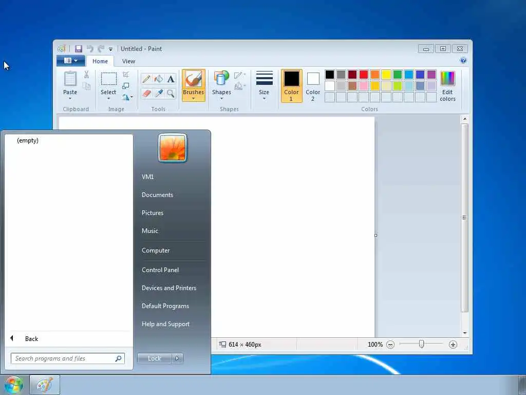526x395 pixels.
Task: Click the Windows Start orb
Action: 13,385
